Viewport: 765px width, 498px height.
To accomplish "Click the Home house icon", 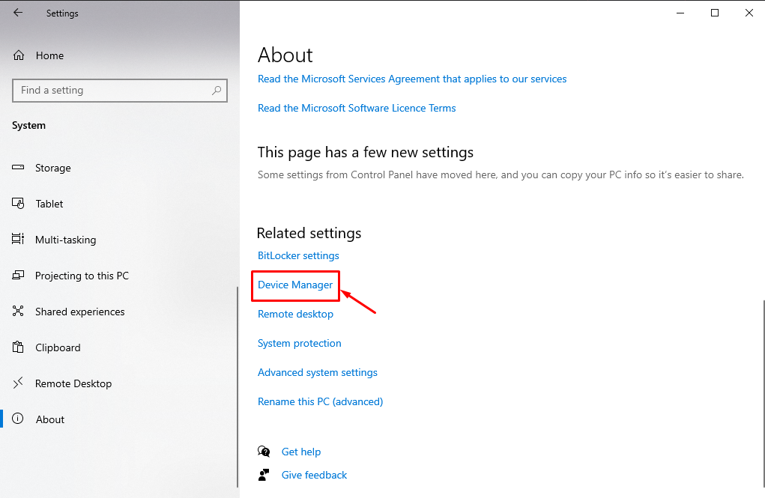I will coord(19,55).
